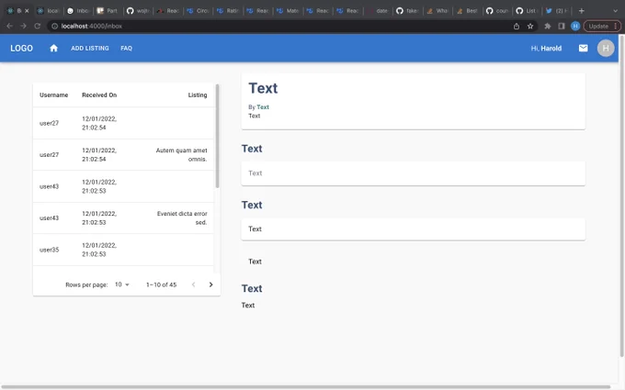Open the mail inbox icon

coord(583,48)
